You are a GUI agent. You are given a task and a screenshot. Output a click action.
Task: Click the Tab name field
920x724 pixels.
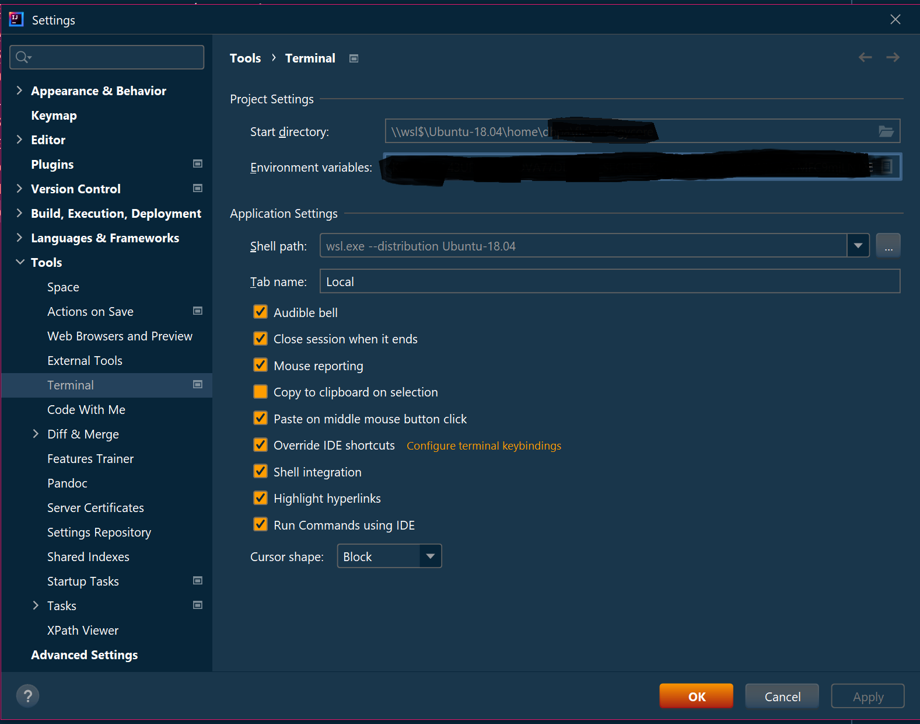[610, 281]
